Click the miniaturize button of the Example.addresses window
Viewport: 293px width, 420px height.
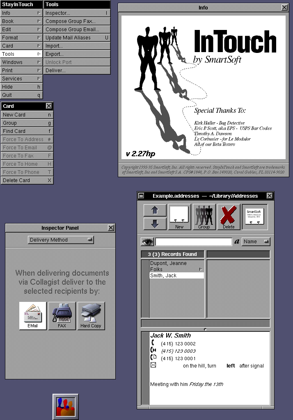141,196
